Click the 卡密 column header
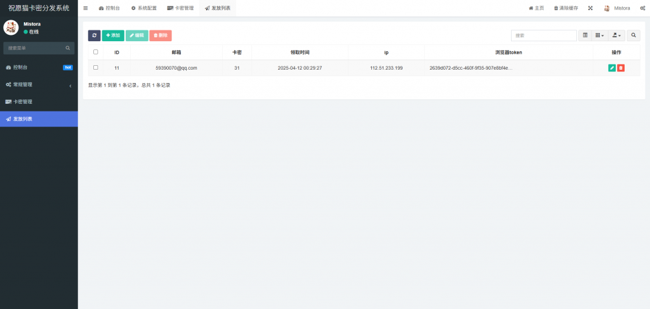This screenshot has width=650, height=309. click(237, 53)
